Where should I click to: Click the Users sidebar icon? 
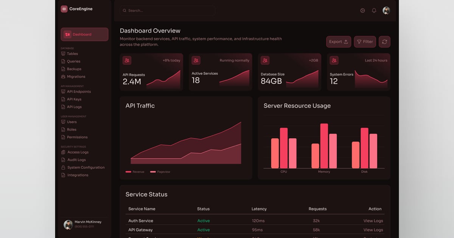63,122
